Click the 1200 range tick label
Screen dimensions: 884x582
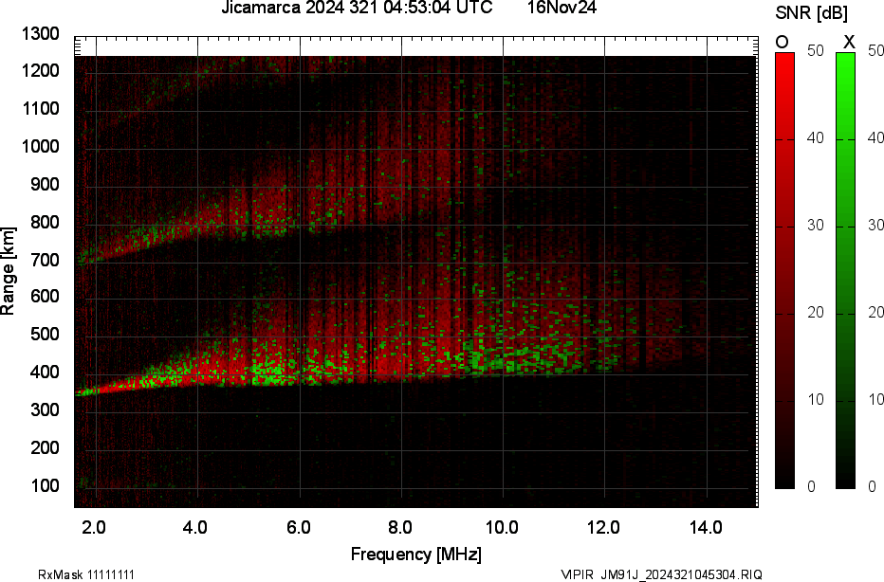(x=41, y=71)
